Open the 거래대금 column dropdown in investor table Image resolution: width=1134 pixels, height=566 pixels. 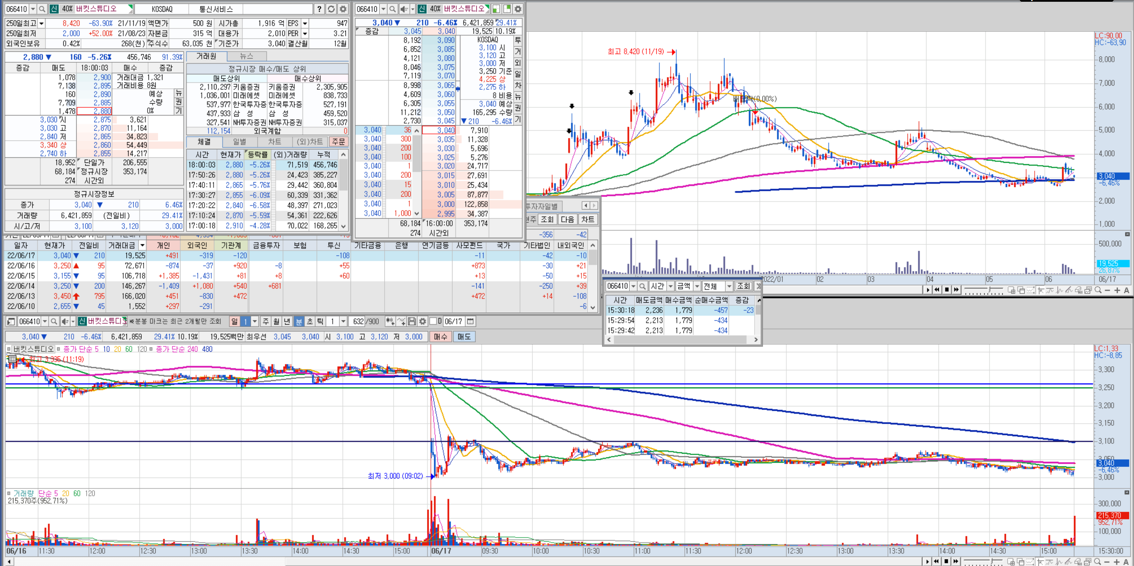click(142, 245)
